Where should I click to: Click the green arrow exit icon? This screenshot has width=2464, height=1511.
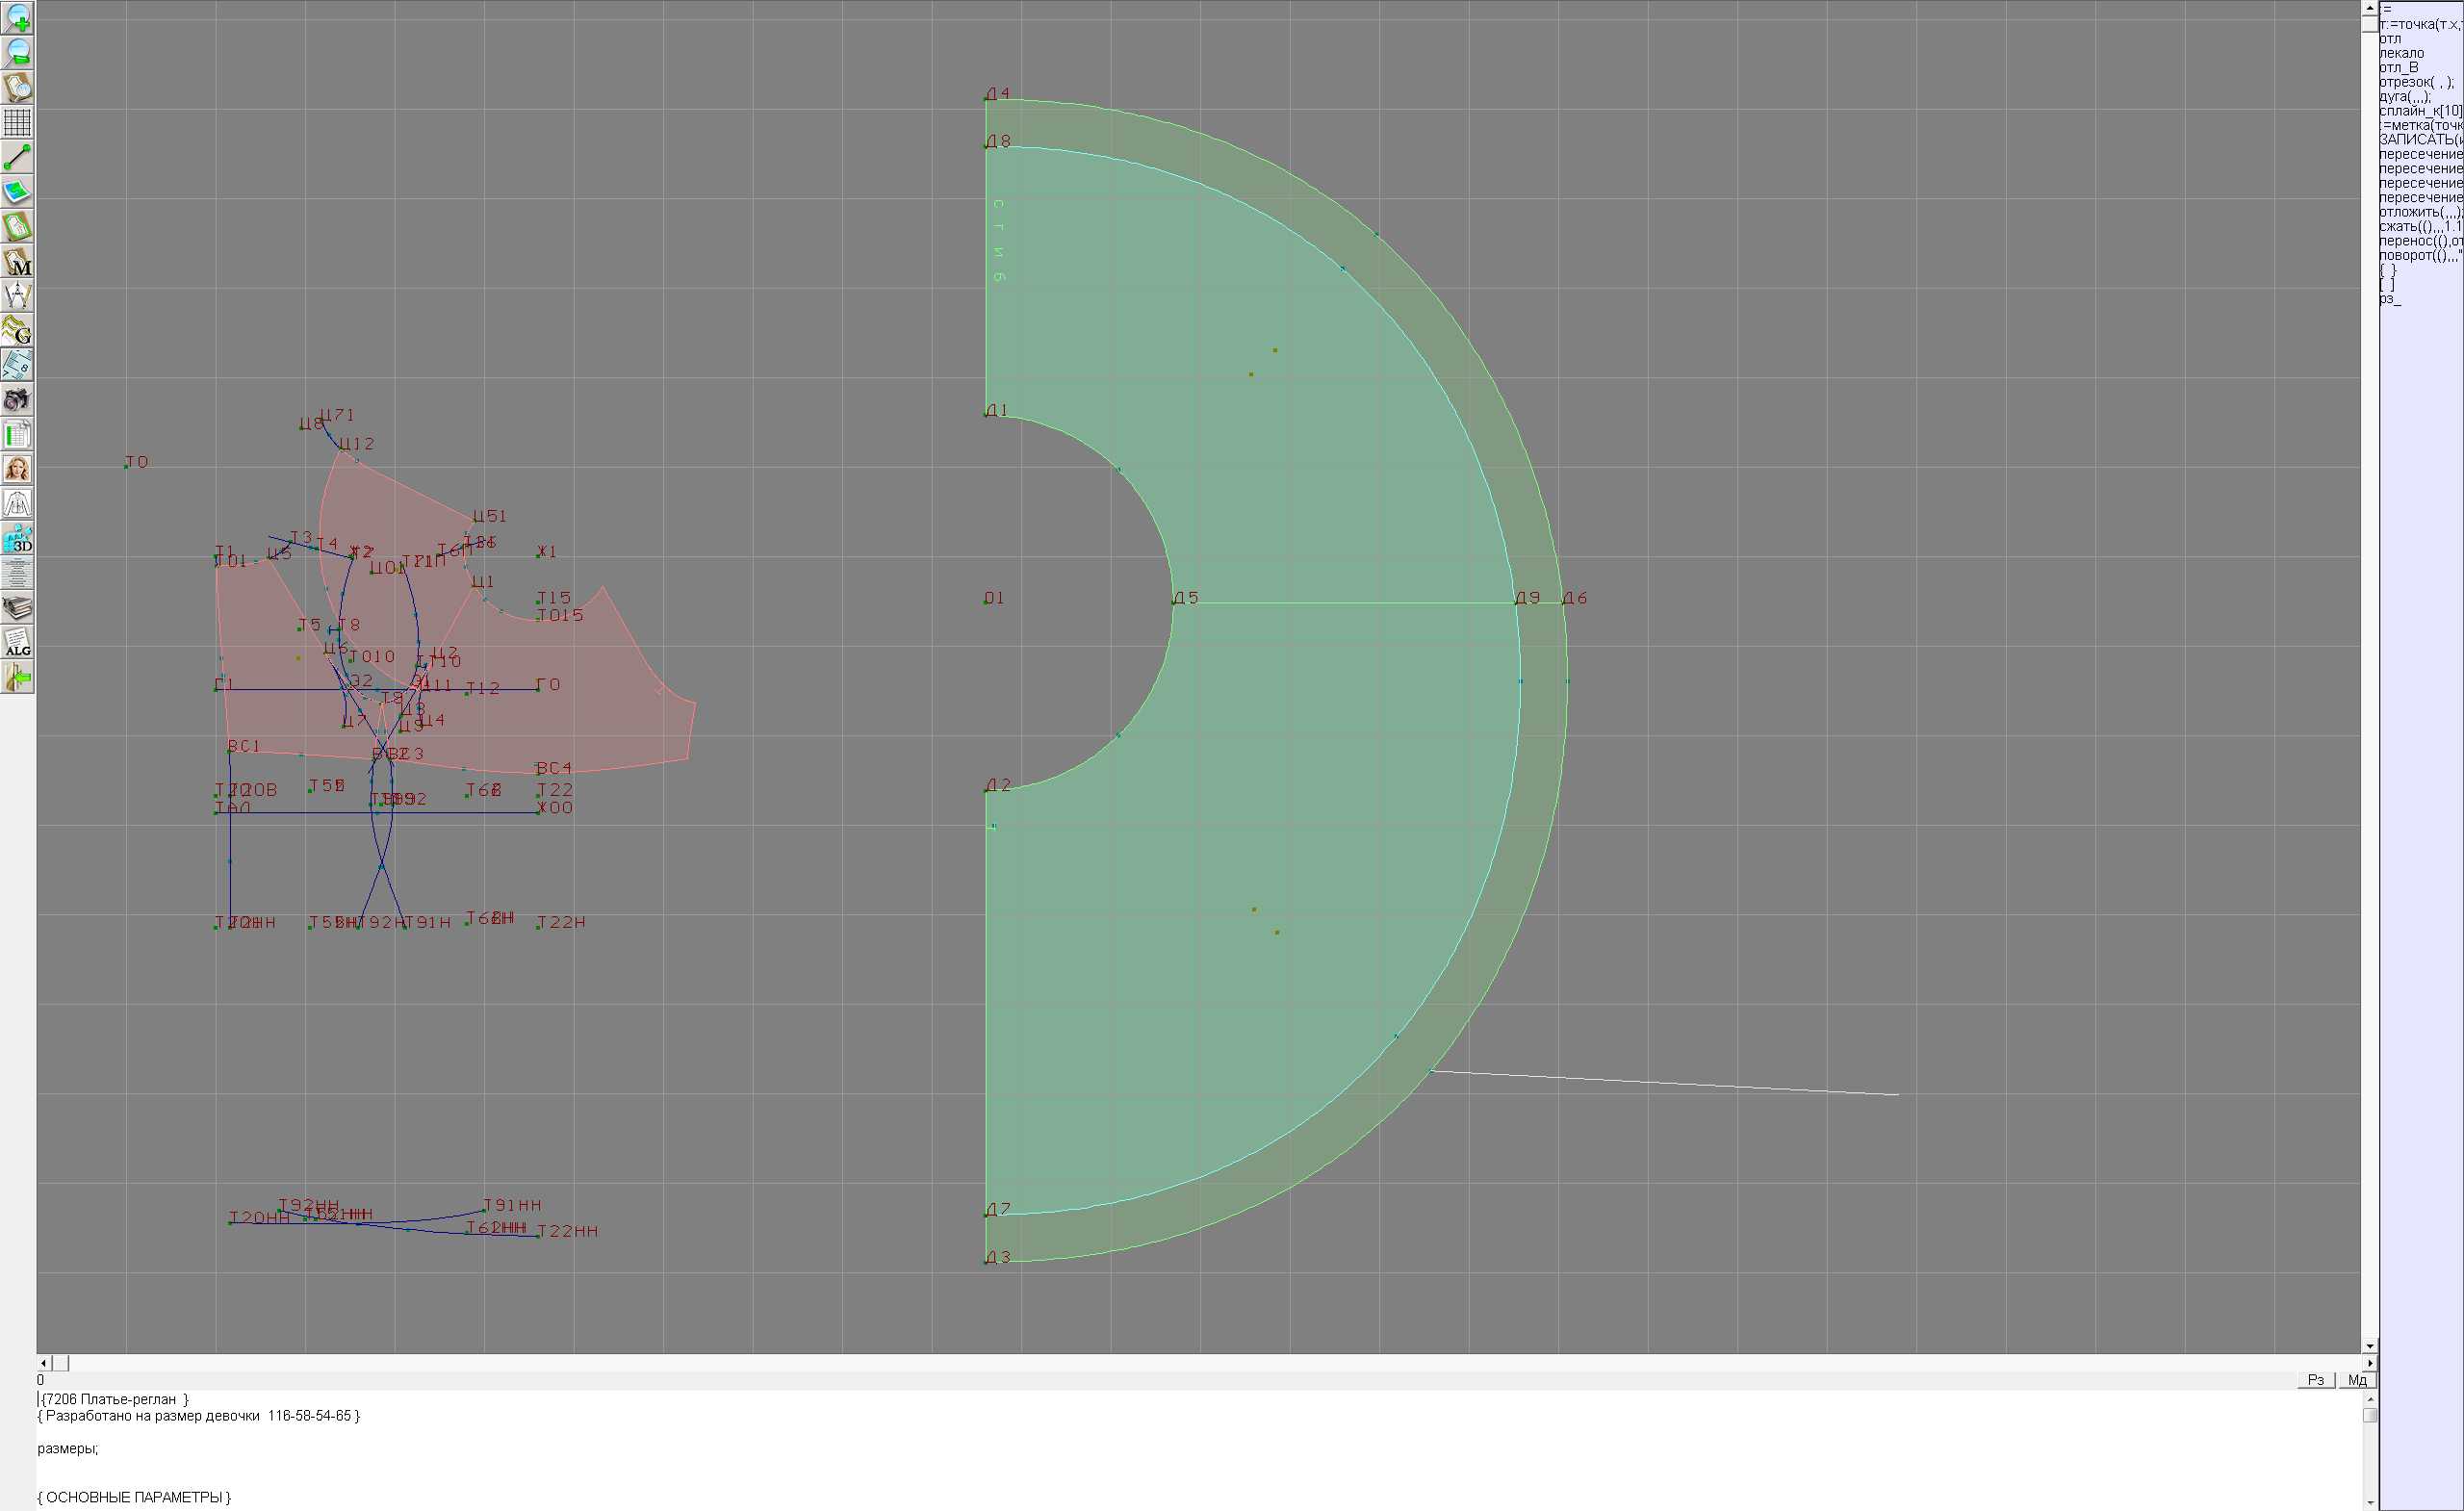point(18,678)
